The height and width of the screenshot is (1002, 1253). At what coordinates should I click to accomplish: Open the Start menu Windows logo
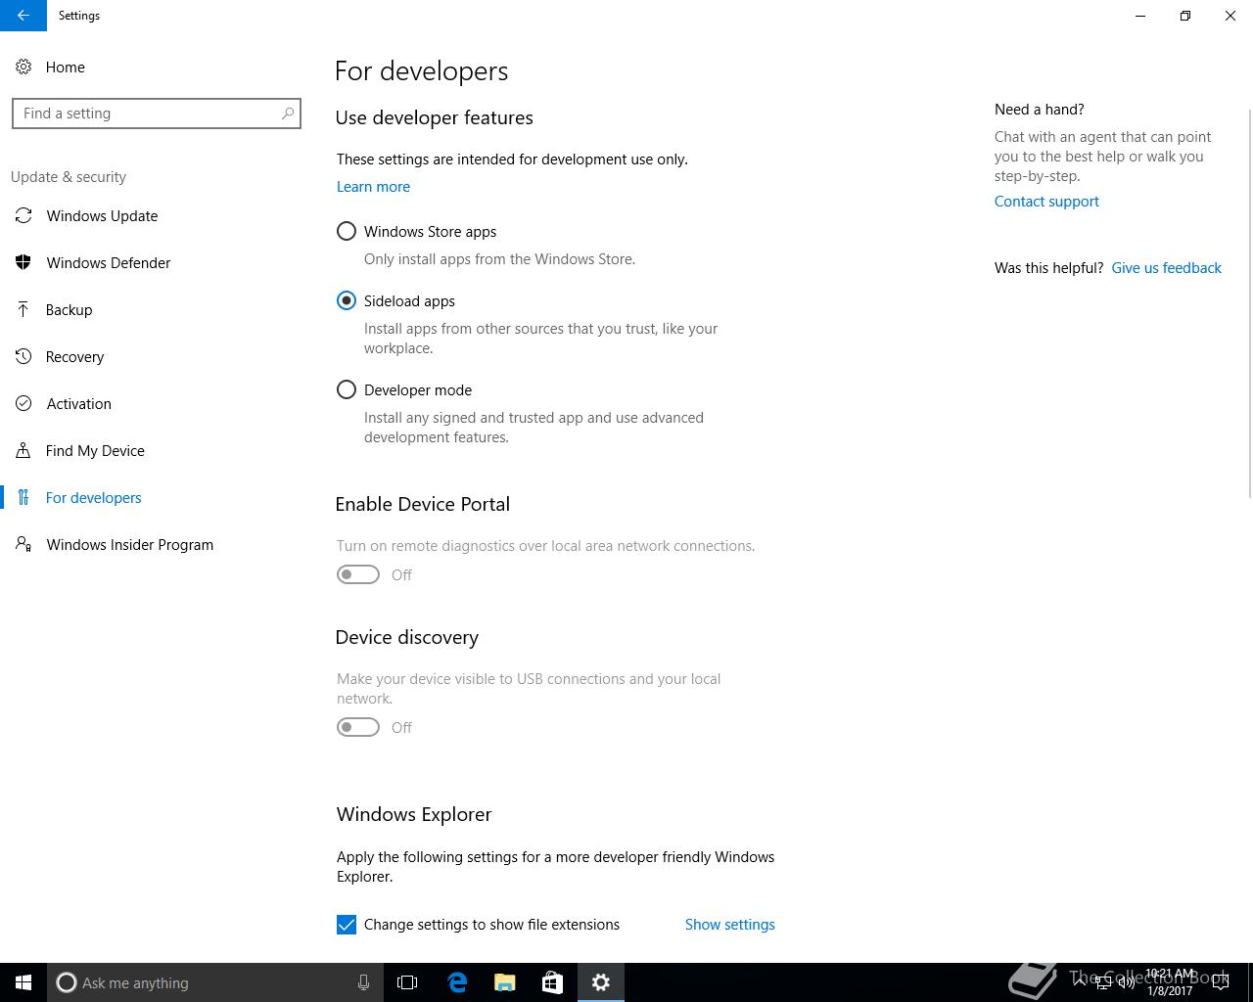(23, 982)
